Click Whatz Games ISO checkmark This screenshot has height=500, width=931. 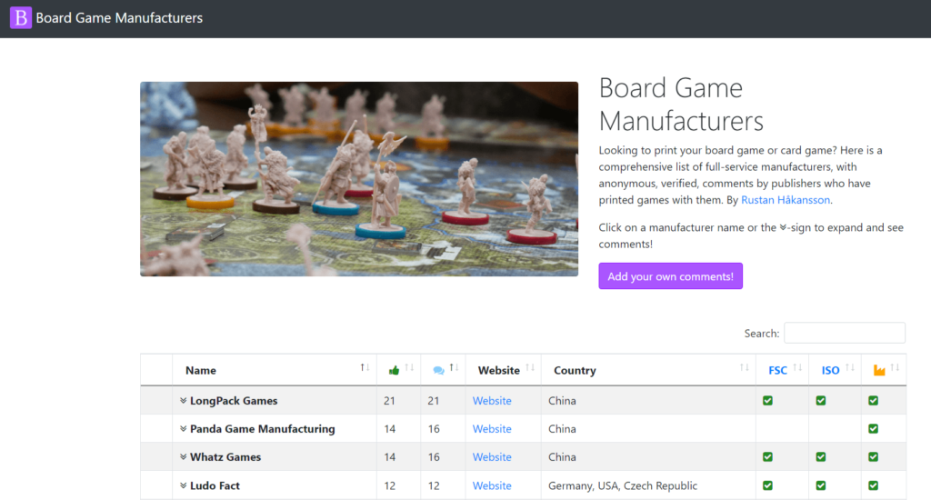click(x=821, y=457)
